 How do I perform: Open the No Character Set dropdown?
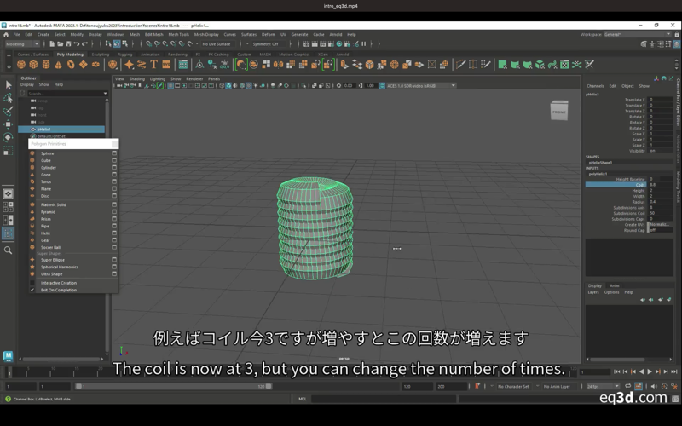(513, 386)
